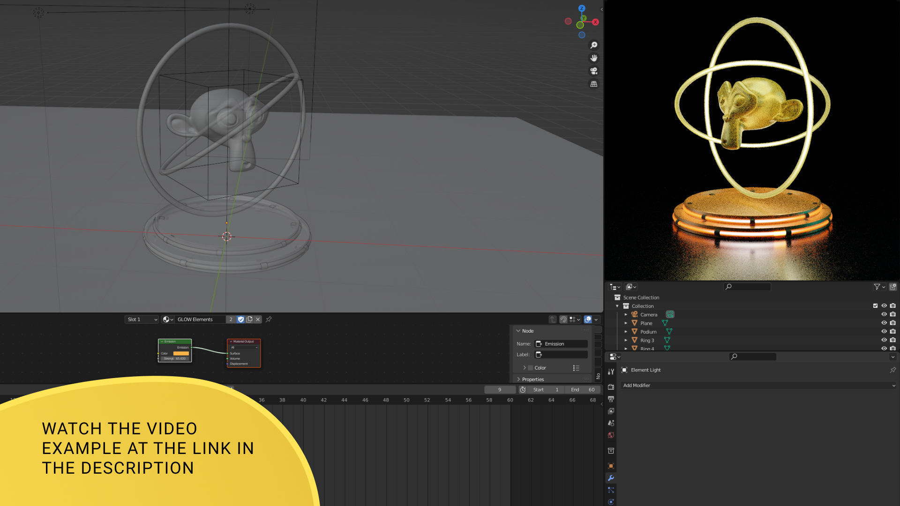Image resolution: width=900 pixels, height=506 pixels.
Task: Open the Collection properties box icon
Action: click(611, 451)
